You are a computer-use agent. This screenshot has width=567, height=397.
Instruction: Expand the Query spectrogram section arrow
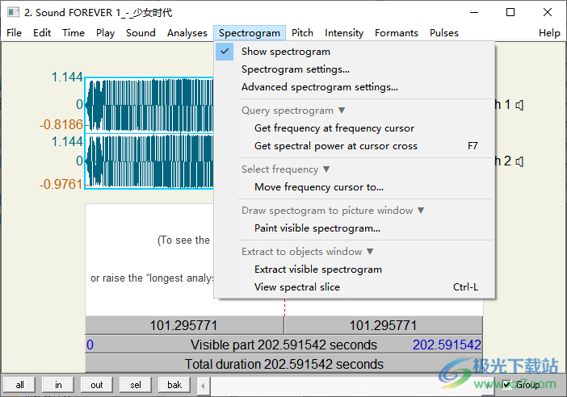point(342,111)
